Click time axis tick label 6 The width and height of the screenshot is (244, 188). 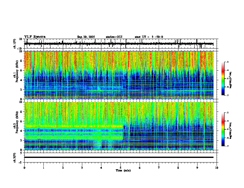(x=140, y=168)
